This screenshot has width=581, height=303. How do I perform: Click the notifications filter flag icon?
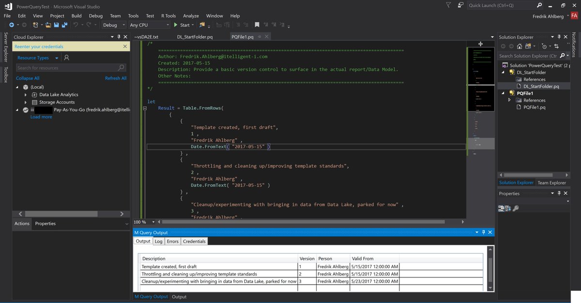[448, 5]
